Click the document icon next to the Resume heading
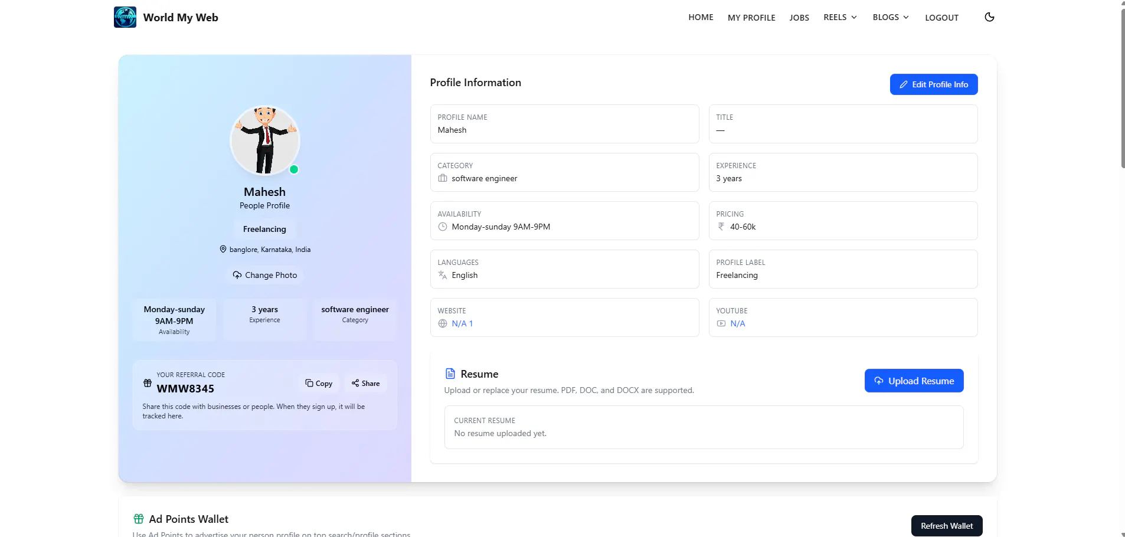 point(450,374)
